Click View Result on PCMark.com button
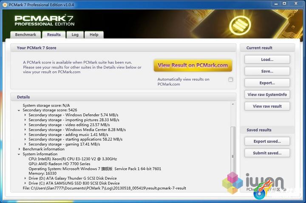Image resolution: width=306 pixels, height=203 pixels. 193,65
